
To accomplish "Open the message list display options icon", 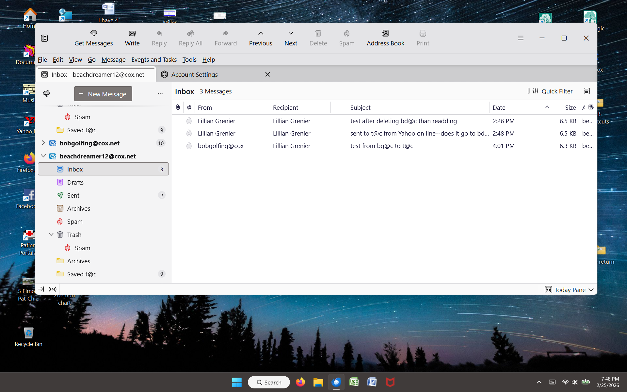I will click(587, 91).
